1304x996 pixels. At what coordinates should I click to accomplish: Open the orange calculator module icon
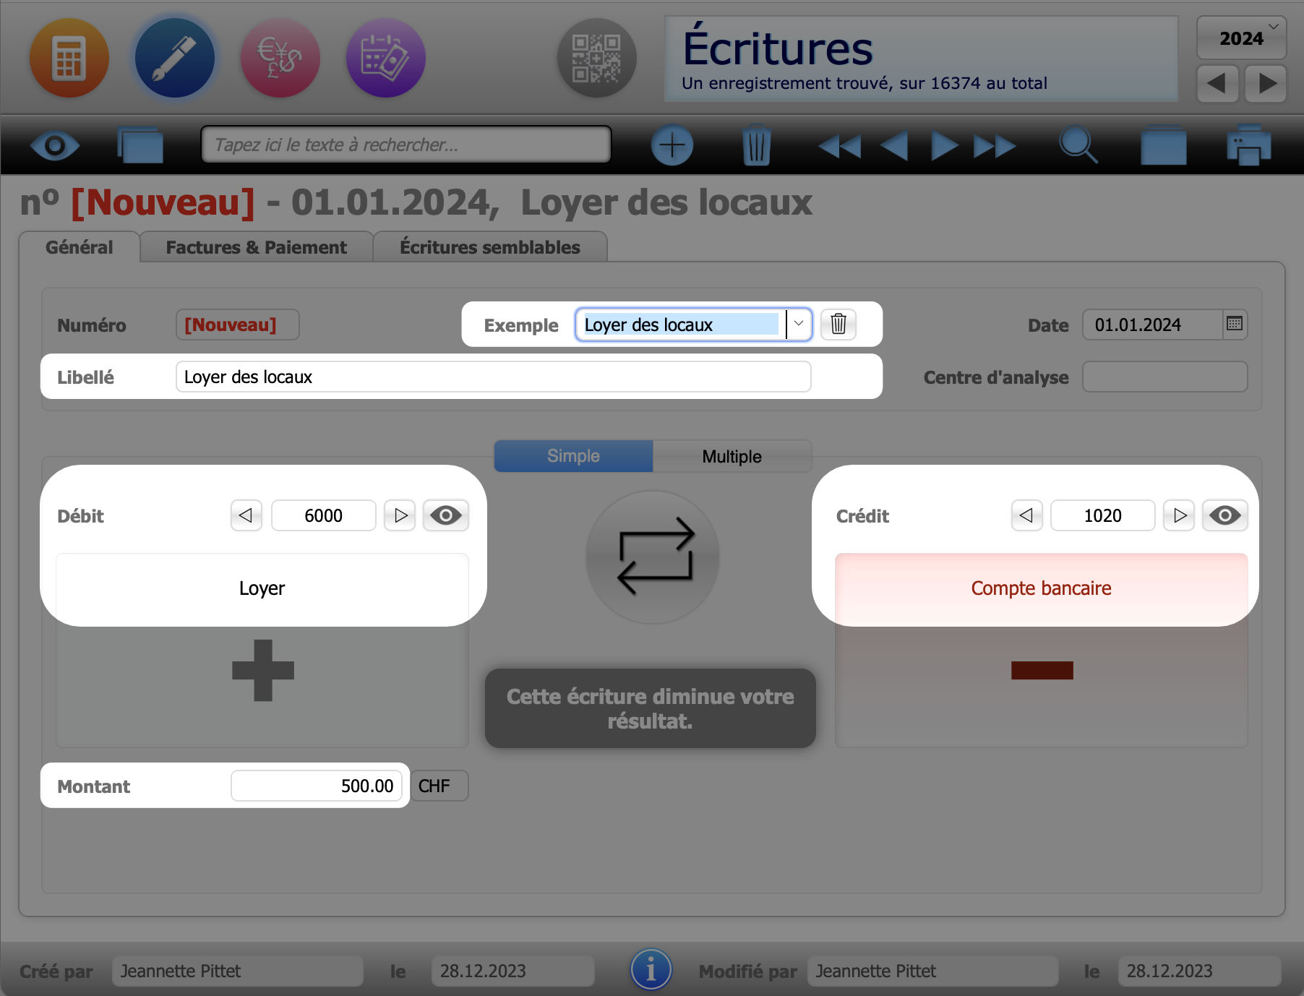pos(69,59)
